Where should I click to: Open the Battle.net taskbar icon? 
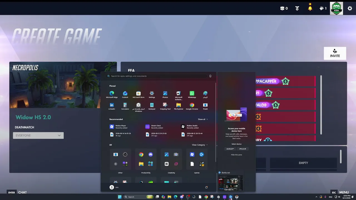pos(231,197)
